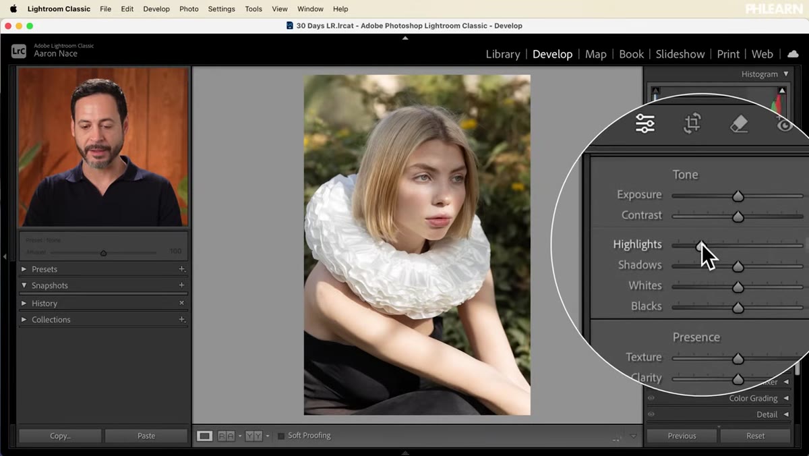Switch to the Book module
This screenshot has width=809, height=456.
coord(631,54)
